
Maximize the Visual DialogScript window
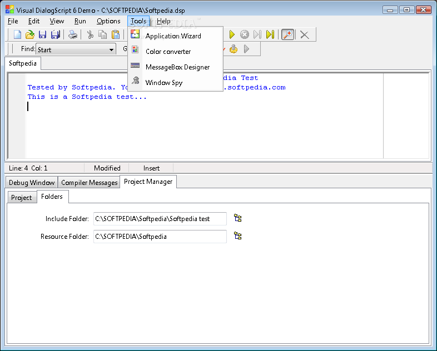point(406,10)
